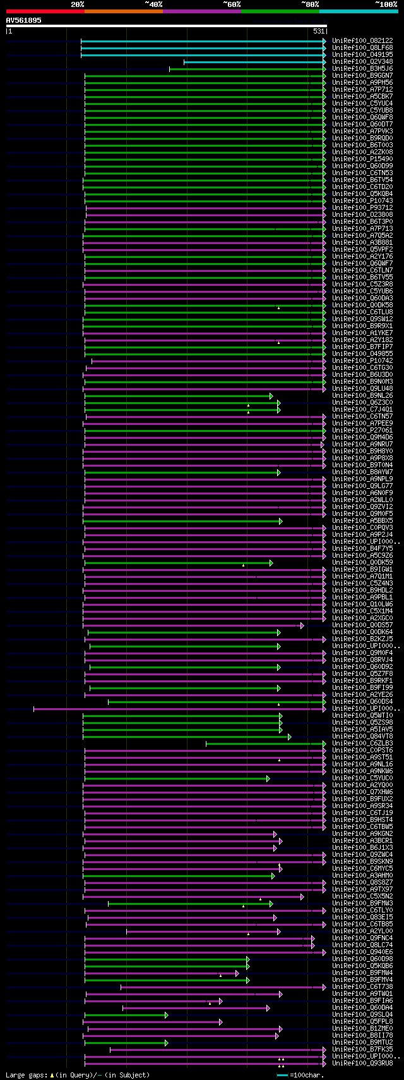Open hit UniRef100_C5X5N2

(x=362, y=896)
